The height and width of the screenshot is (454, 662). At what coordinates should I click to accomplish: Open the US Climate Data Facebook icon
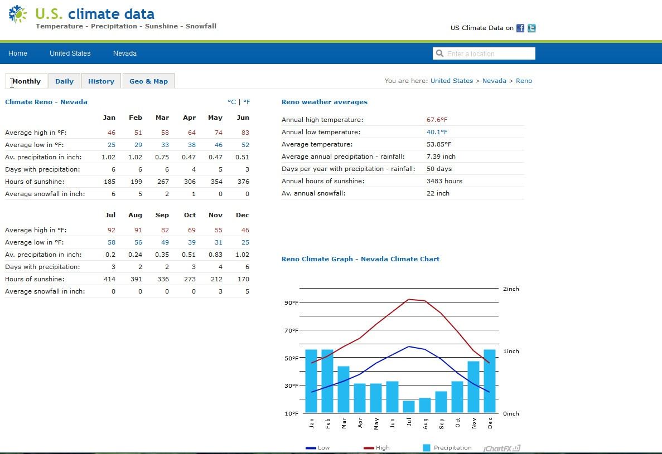[520, 28]
